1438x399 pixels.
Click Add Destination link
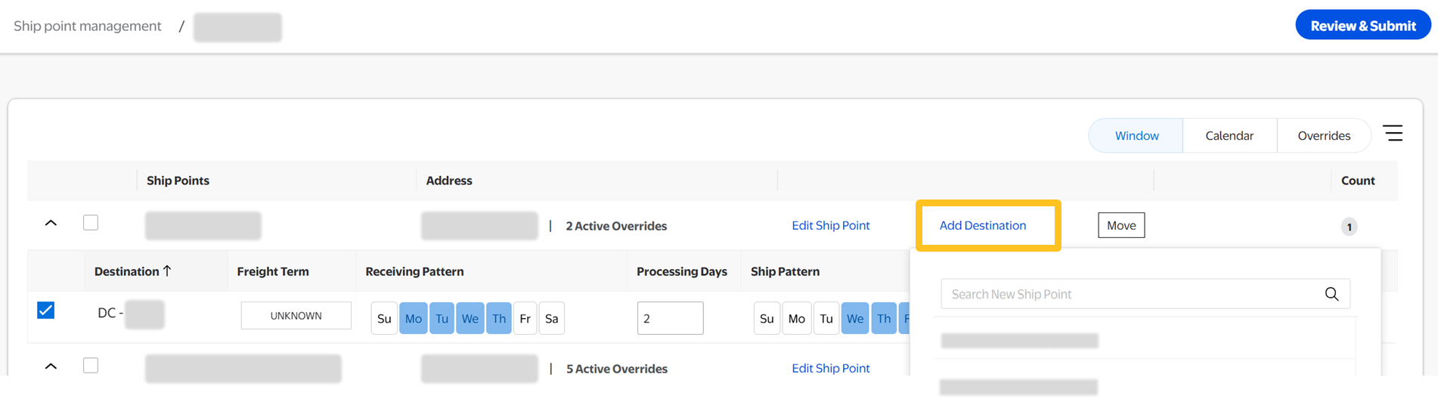tap(982, 225)
